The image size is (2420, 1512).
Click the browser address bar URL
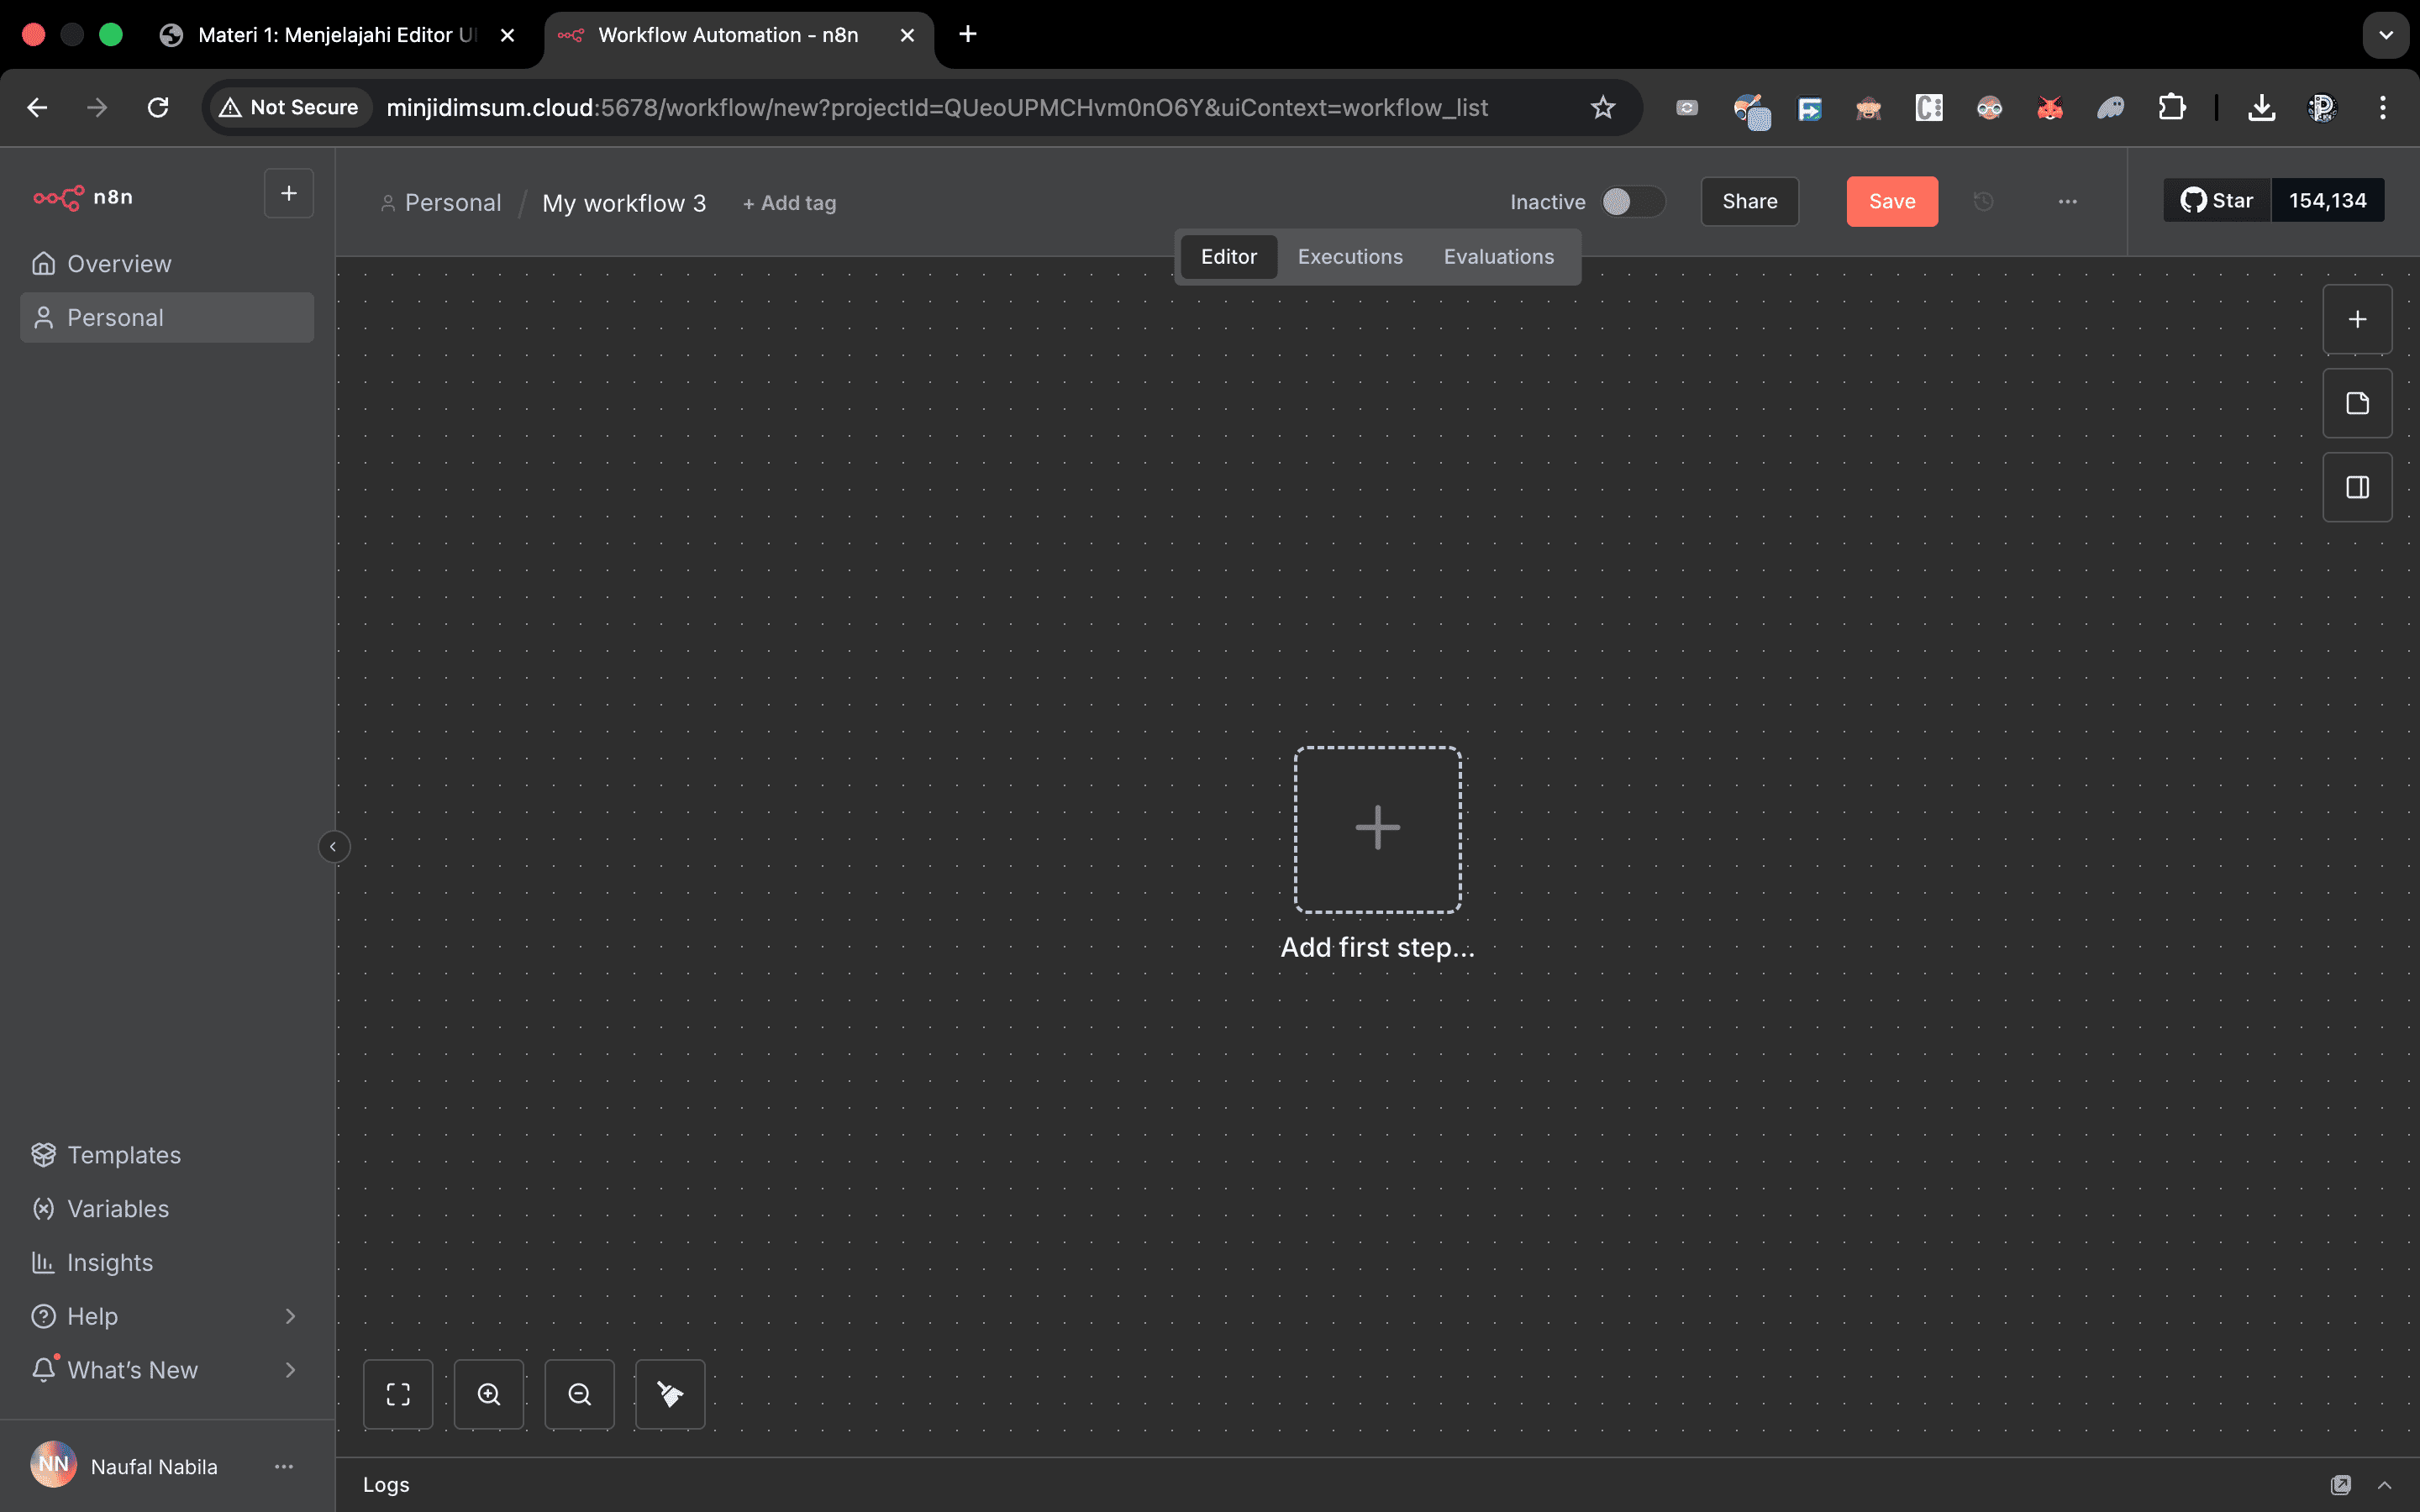tap(936, 107)
